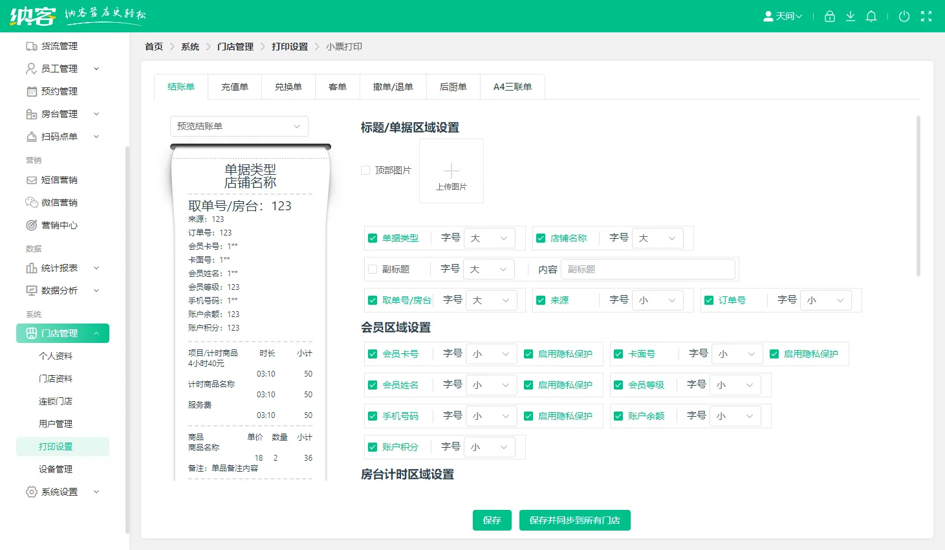Image resolution: width=945 pixels, height=550 pixels.
Task: Click the power logout icon
Action: tap(904, 16)
